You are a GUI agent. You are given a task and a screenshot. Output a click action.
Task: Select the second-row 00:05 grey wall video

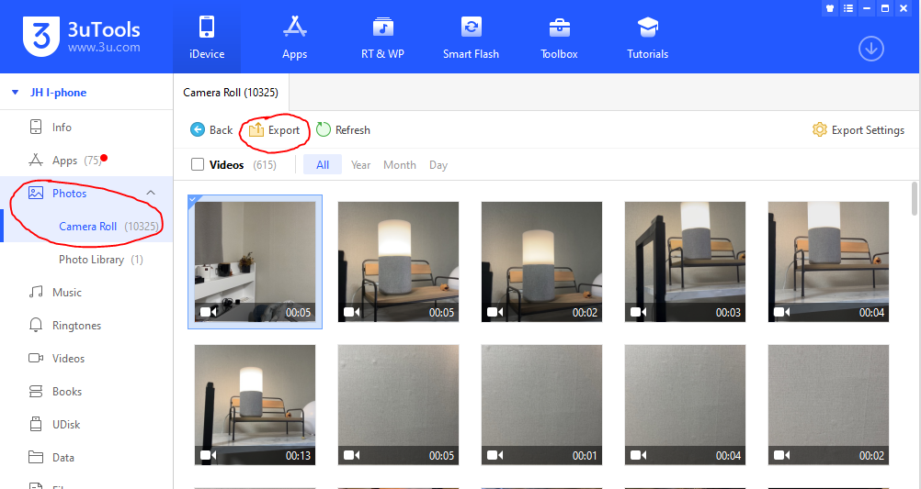pyautogui.click(x=398, y=405)
